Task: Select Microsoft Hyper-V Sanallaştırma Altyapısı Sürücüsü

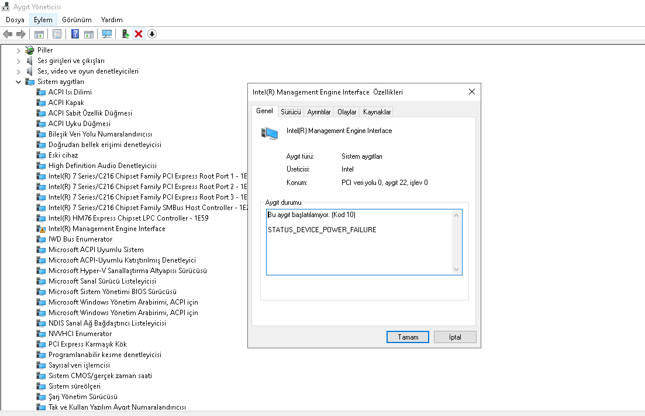Action: point(127,271)
